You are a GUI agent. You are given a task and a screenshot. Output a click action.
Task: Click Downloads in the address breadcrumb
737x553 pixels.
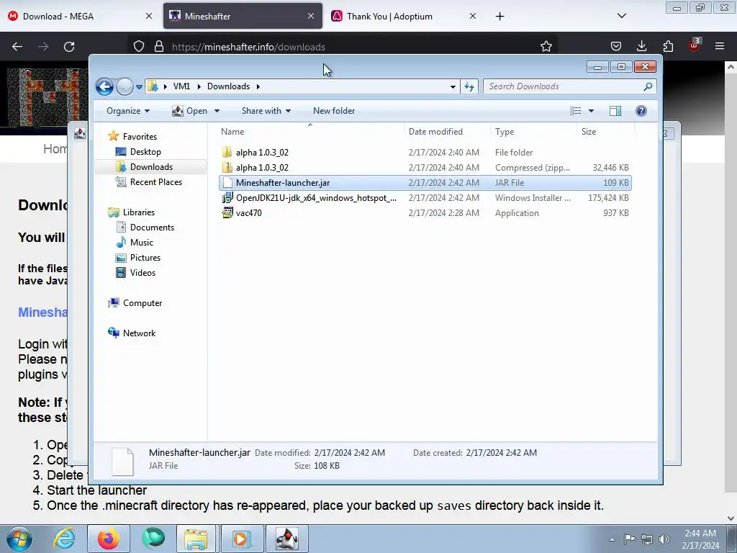click(228, 86)
